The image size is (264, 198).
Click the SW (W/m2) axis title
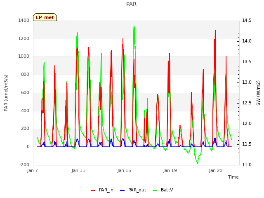pyautogui.click(x=258, y=93)
